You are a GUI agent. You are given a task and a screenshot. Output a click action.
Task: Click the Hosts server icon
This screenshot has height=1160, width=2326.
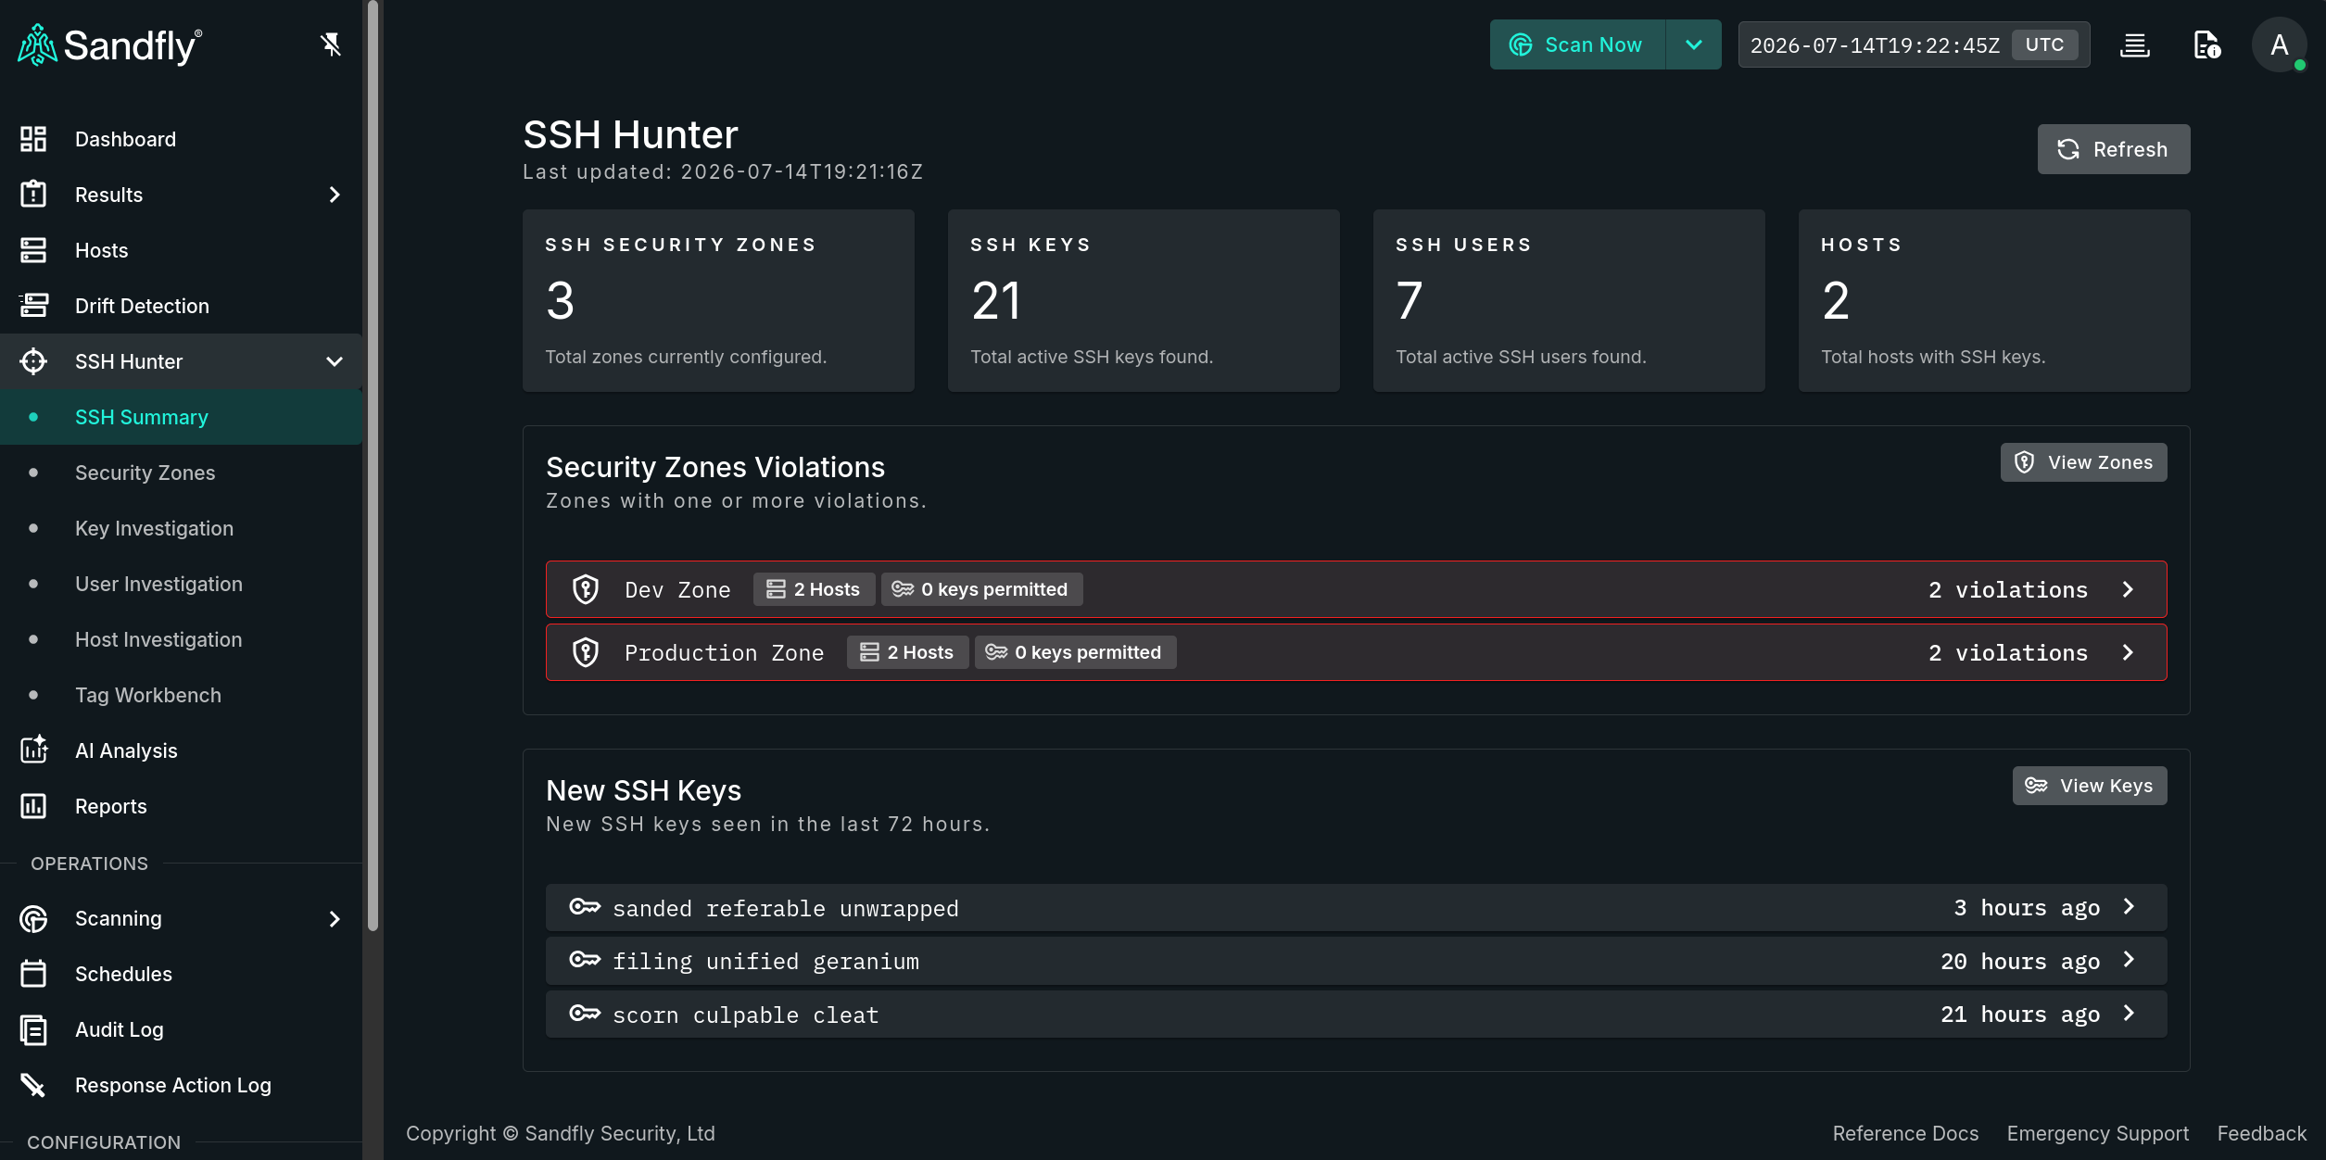point(33,250)
